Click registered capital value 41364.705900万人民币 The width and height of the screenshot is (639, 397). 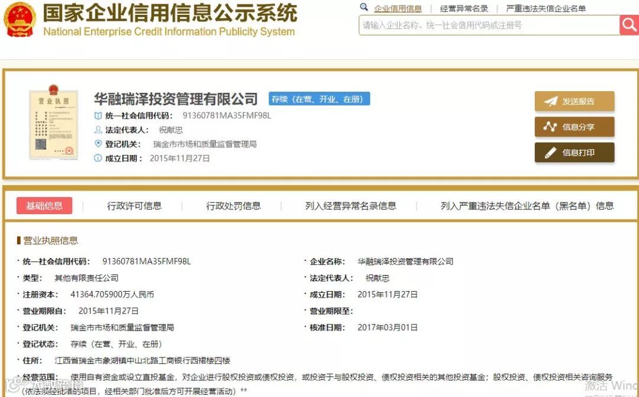tap(112, 295)
